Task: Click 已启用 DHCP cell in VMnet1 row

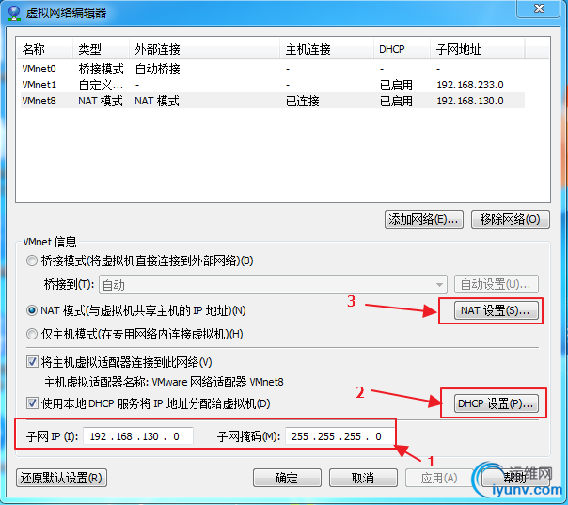Action: pos(396,85)
